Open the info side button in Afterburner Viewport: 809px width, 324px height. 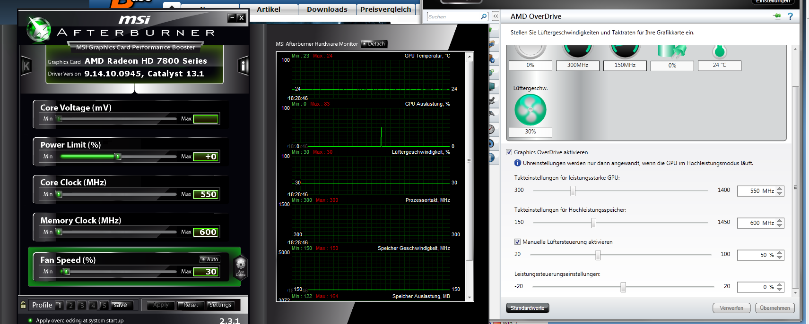(x=243, y=66)
